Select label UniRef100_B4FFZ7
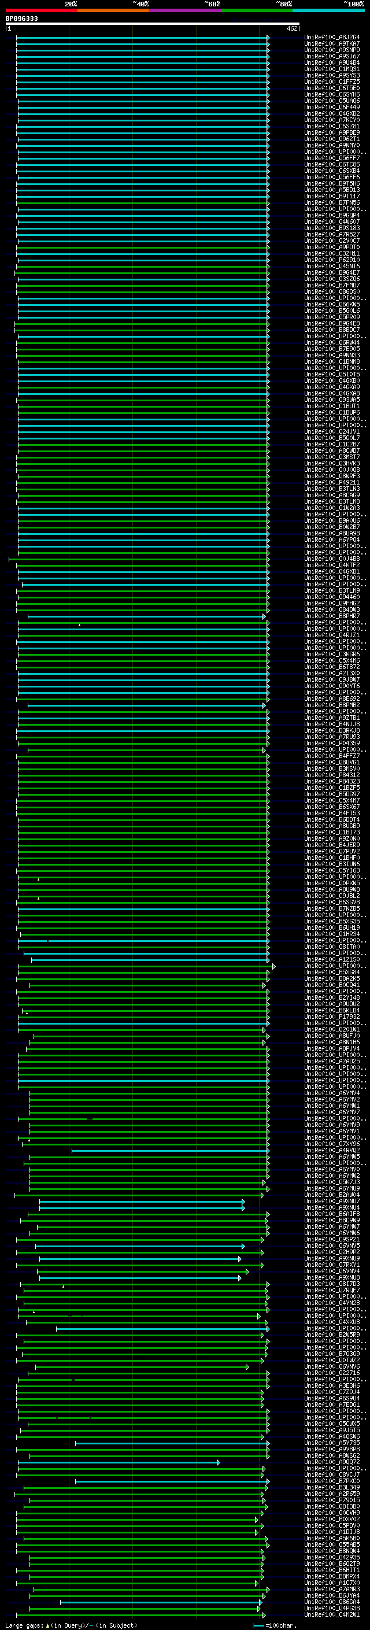370x1630 pixels. coord(332,756)
